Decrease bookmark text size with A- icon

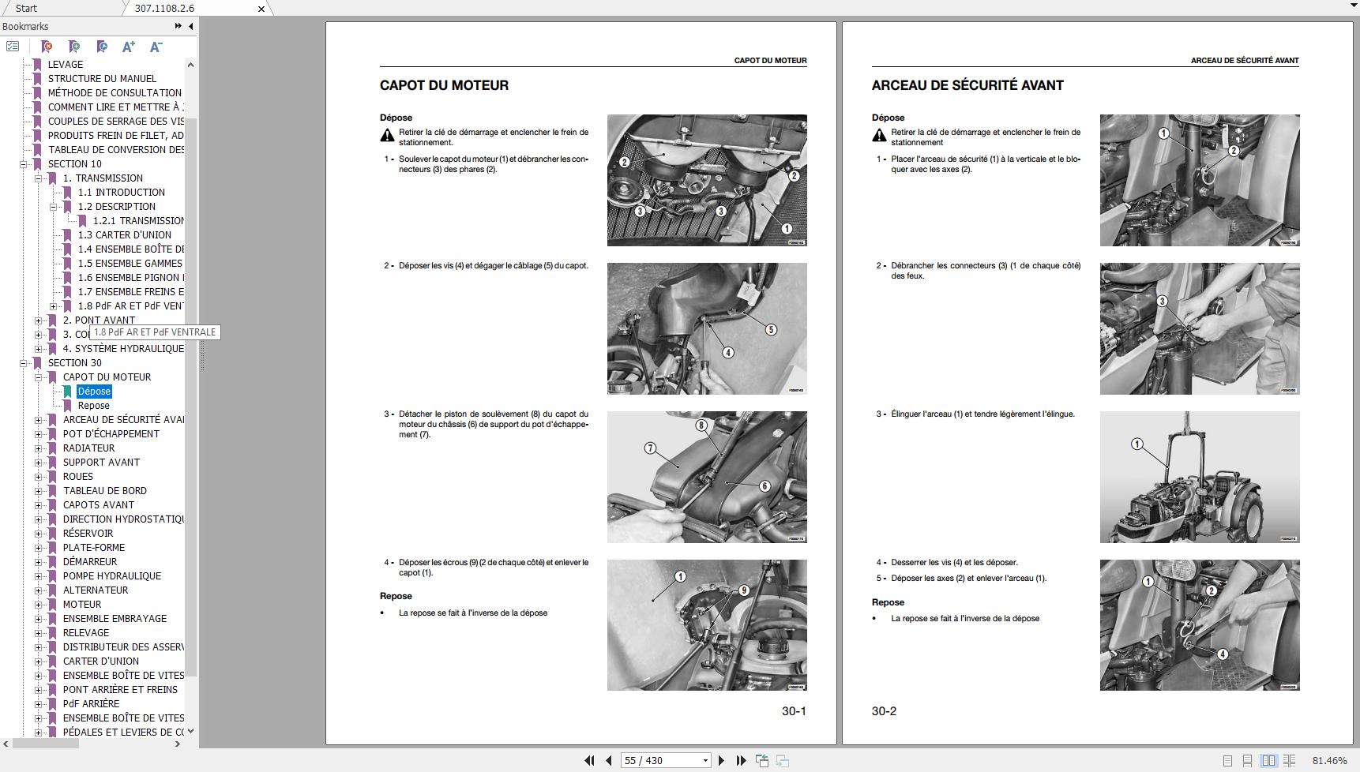click(156, 47)
